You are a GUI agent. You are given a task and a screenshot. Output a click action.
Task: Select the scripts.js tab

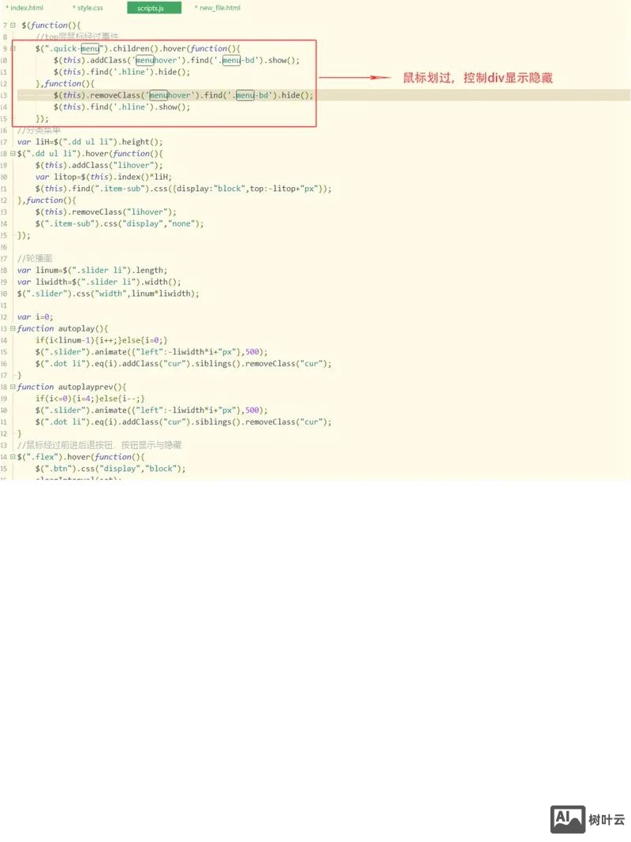pos(154,8)
